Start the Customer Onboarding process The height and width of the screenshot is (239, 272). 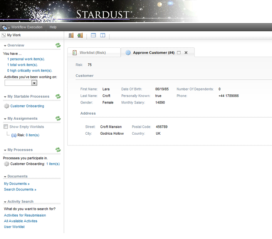click(27, 106)
